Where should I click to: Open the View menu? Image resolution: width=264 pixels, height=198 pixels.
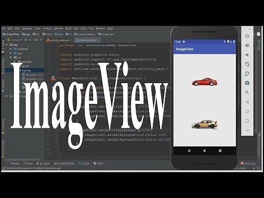click(17, 29)
